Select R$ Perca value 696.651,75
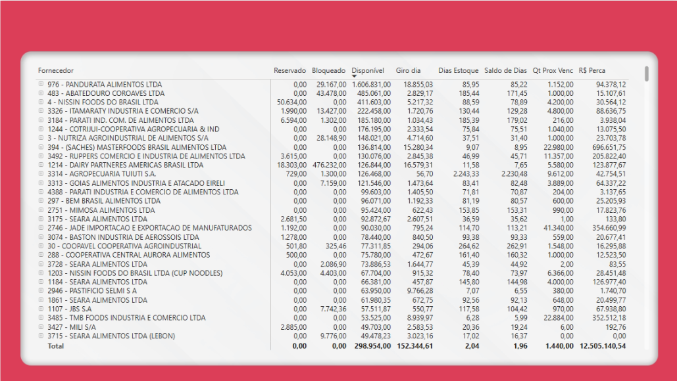 [x=609, y=147]
